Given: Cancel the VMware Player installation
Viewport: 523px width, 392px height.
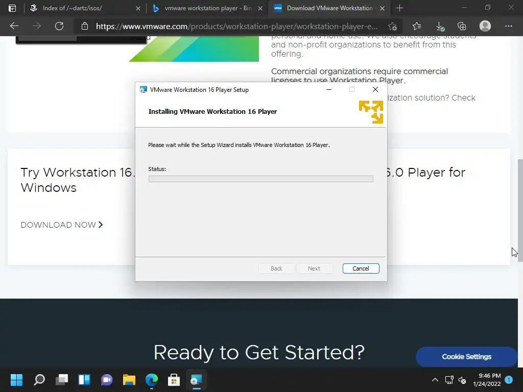Looking at the screenshot, I should (361, 268).
